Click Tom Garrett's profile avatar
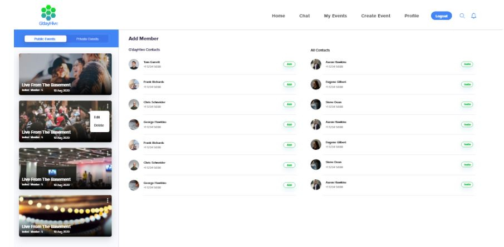This screenshot has height=247, width=504. click(134, 64)
